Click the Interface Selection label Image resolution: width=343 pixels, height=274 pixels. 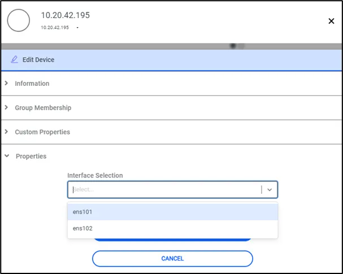click(95, 175)
